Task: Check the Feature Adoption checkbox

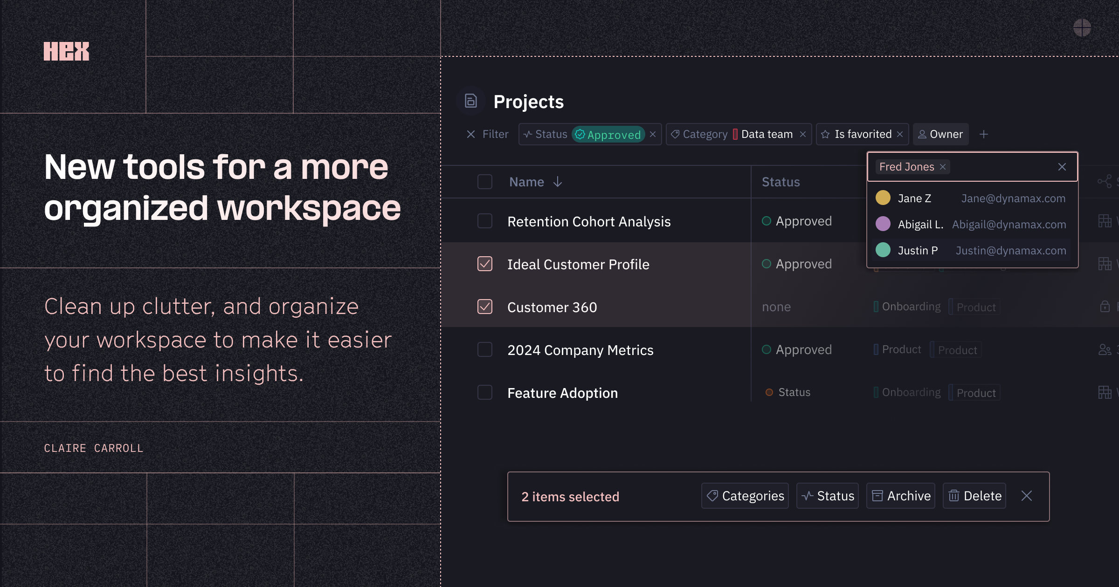Action: point(485,392)
